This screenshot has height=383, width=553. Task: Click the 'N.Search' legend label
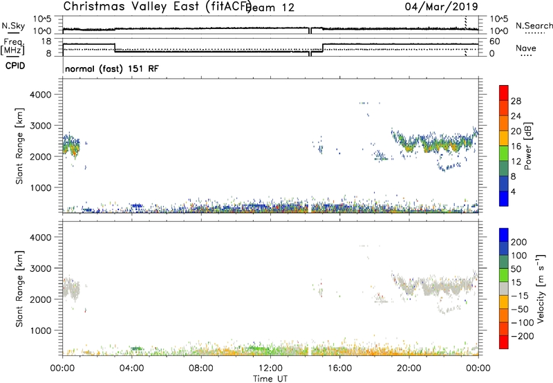pyautogui.click(x=534, y=26)
